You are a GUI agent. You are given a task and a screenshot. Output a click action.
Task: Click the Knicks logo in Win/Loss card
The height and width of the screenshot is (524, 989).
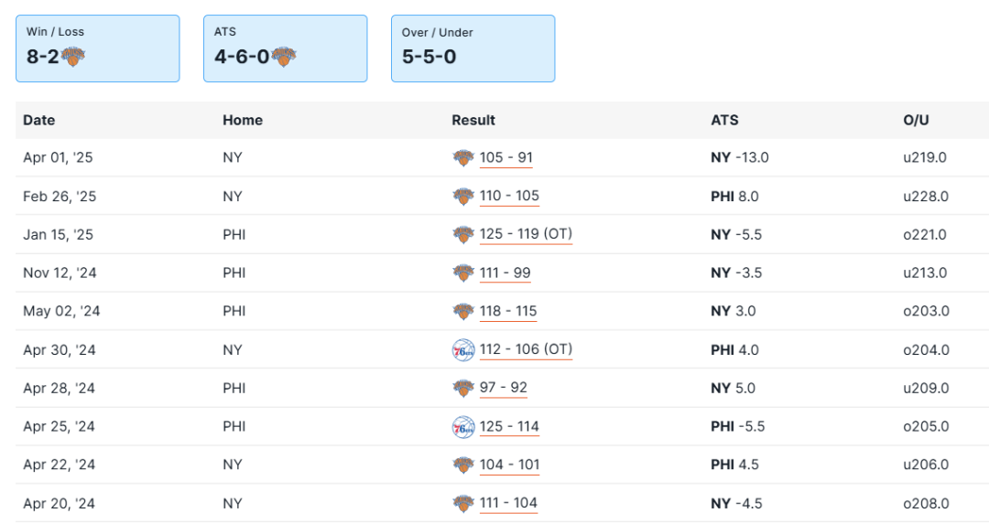(x=73, y=57)
